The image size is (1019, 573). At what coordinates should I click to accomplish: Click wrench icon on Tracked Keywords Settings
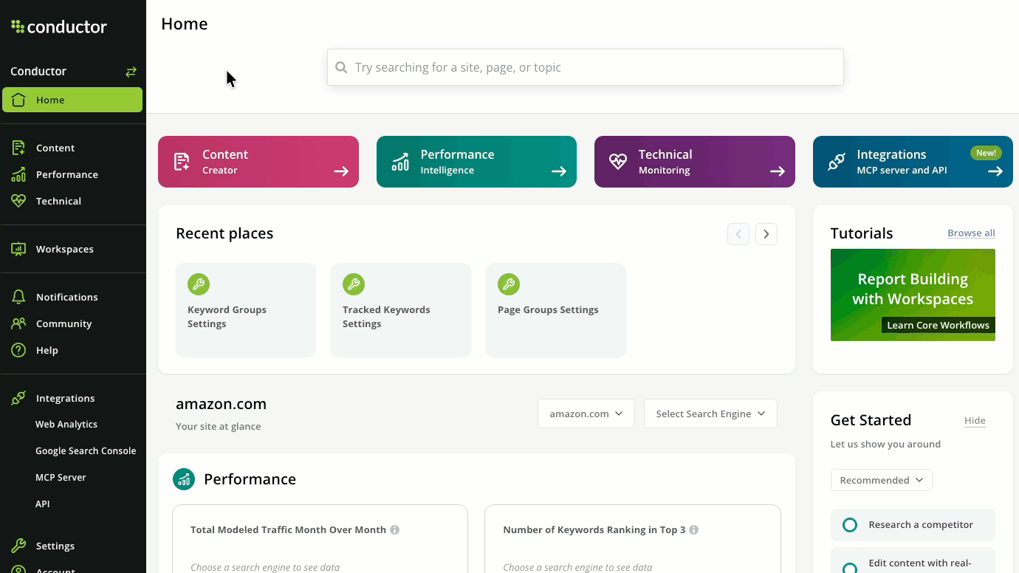point(354,284)
